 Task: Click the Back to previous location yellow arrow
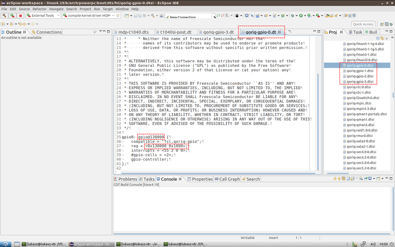tap(25, 24)
